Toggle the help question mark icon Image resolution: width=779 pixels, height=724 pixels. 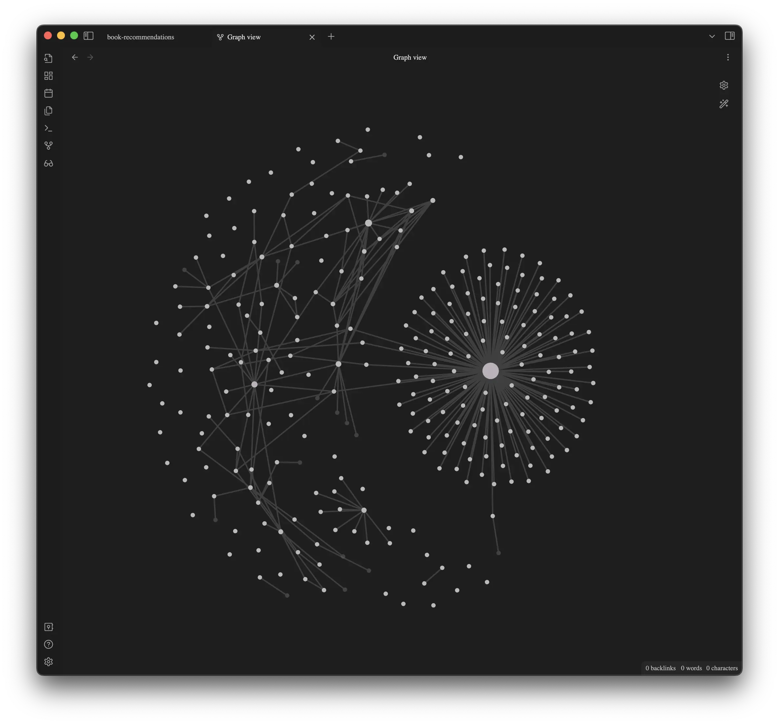pyautogui.click(x=48, y=644)
